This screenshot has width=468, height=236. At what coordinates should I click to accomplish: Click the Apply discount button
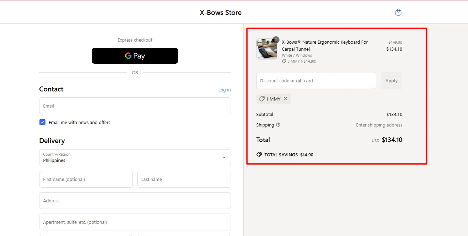tap(391, 81)
